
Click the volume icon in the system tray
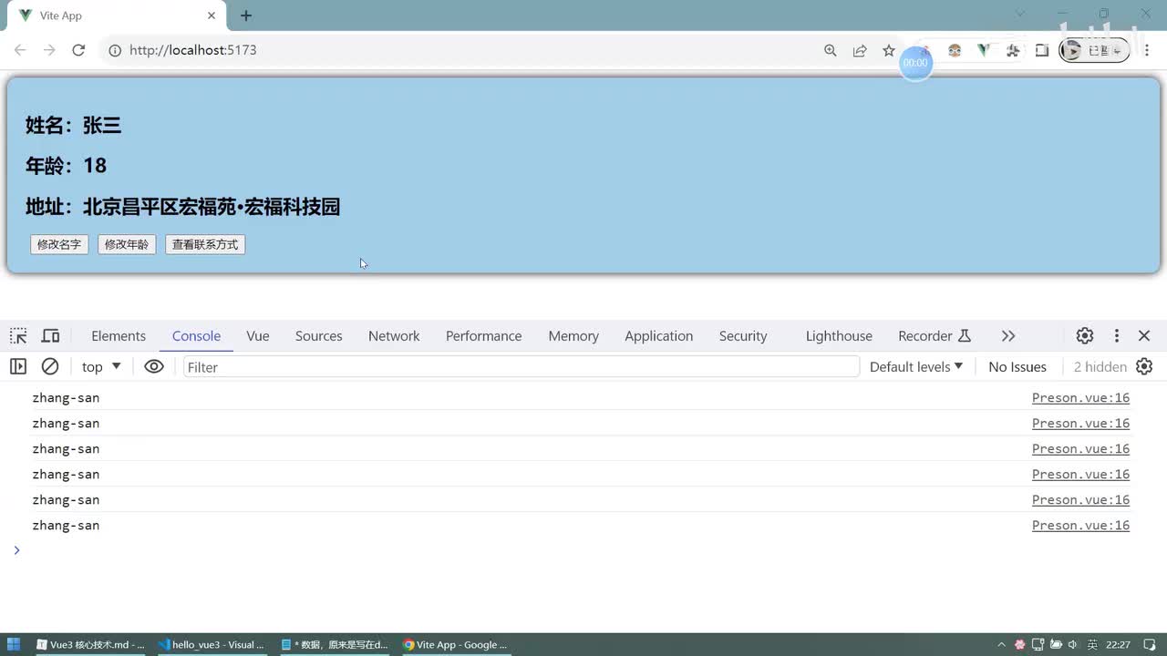pos(1072,644)
